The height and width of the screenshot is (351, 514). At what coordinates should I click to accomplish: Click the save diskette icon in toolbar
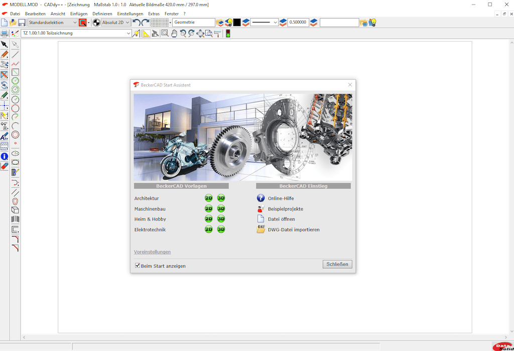(22, 23)
